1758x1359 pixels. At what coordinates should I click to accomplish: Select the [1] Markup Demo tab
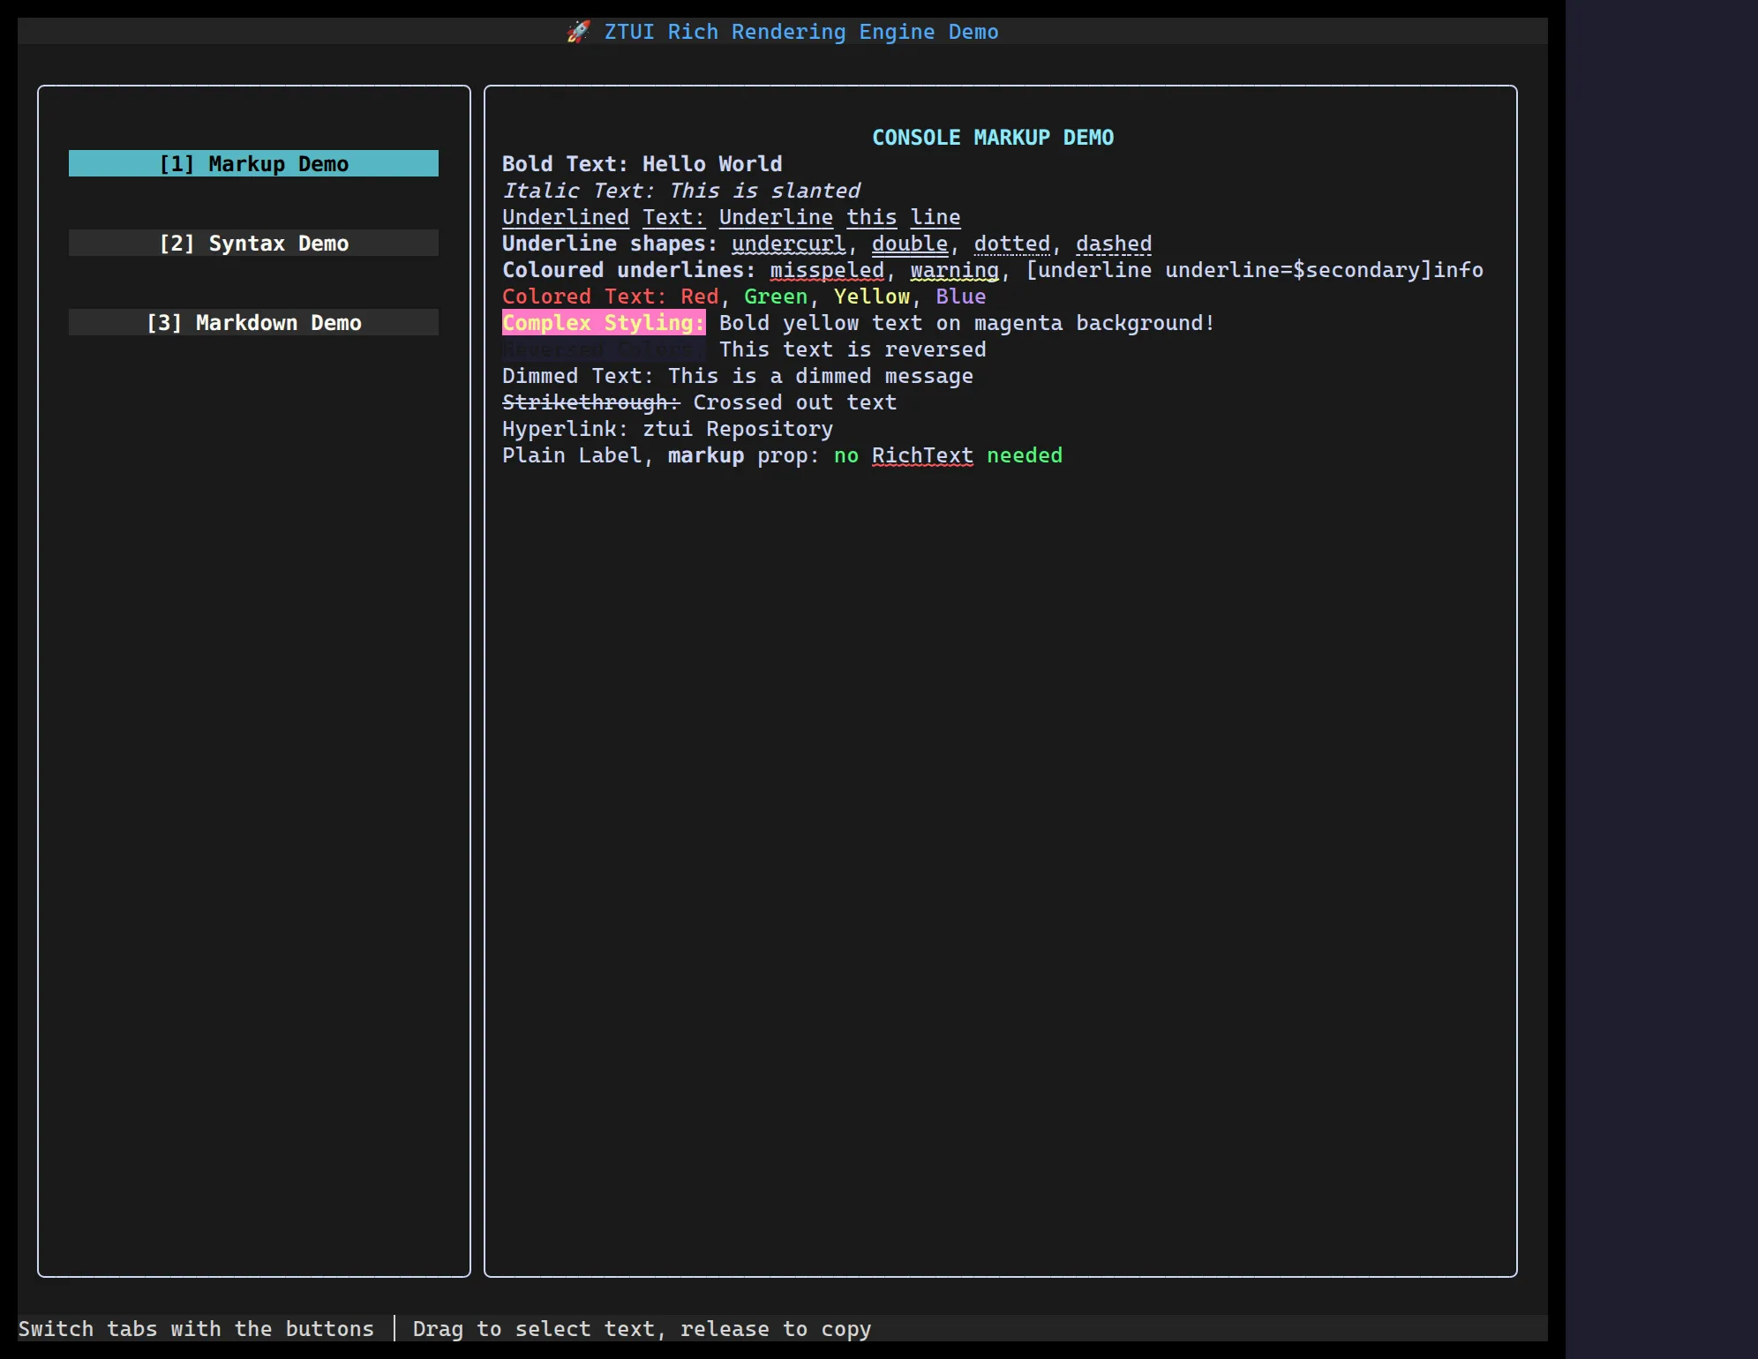253,164
